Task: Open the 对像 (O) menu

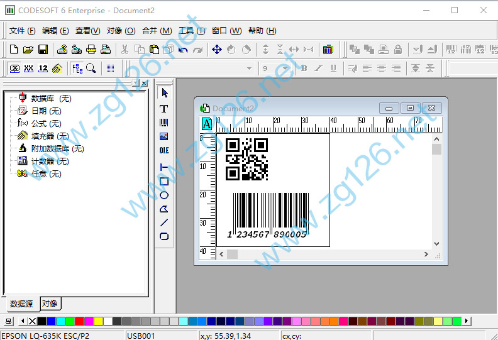Action: [121, 31]
